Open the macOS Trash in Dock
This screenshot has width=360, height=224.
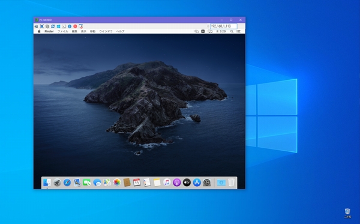(231, 183)
